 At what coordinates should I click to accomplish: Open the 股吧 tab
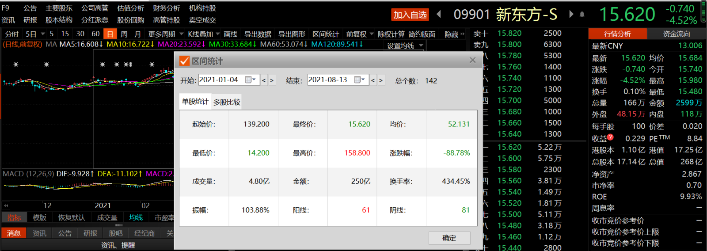coord(115,233)
